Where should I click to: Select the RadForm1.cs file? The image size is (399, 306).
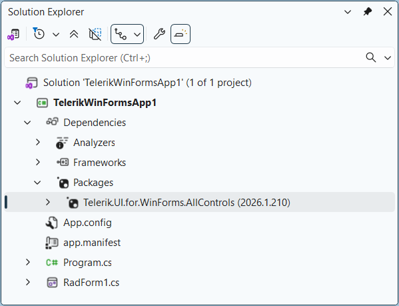pyautogui.click(x=91, y=283)
